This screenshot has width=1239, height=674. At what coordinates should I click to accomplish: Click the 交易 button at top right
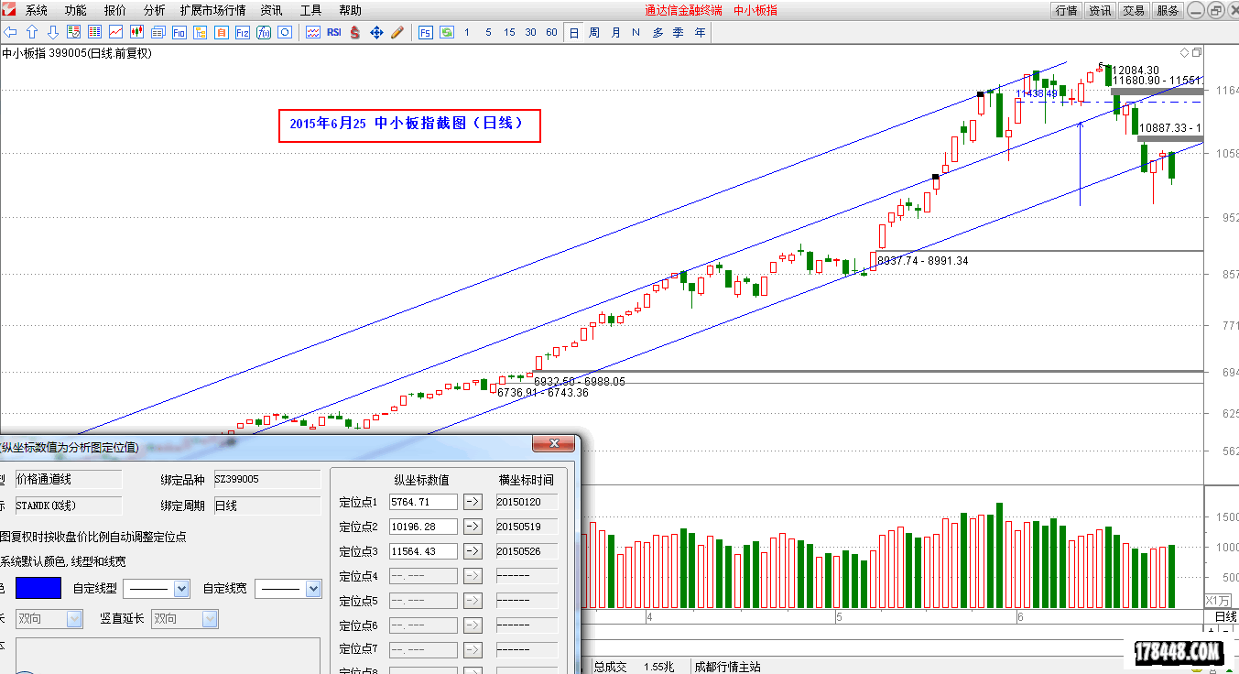tap(1134, 10)
